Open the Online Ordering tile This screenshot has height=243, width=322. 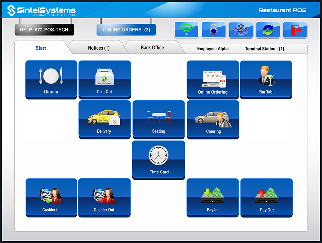click(x=213, y=79)
